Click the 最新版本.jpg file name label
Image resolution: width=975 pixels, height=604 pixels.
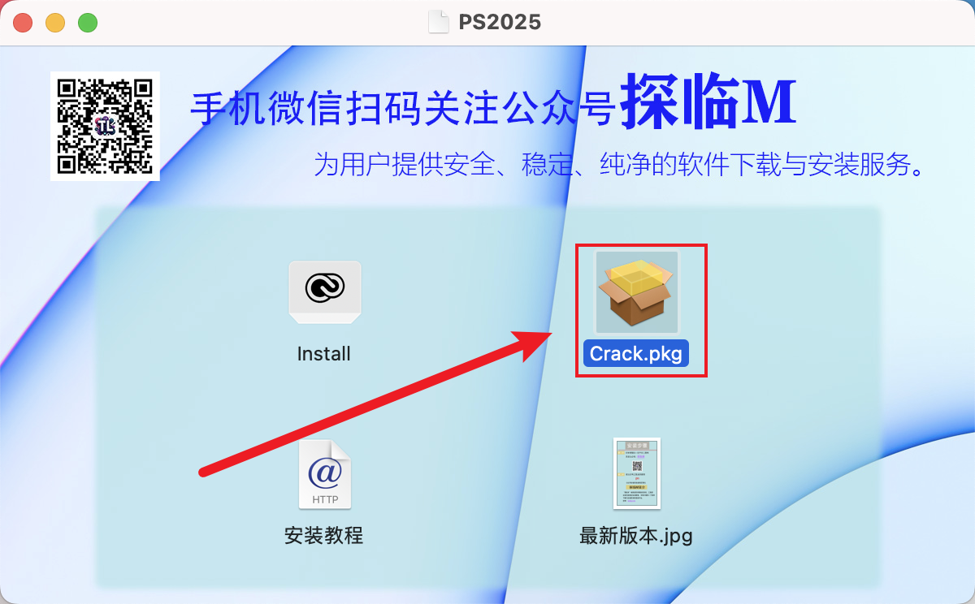tap(636, 536)
